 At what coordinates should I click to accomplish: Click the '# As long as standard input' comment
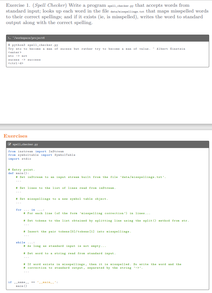click(65, 246)
